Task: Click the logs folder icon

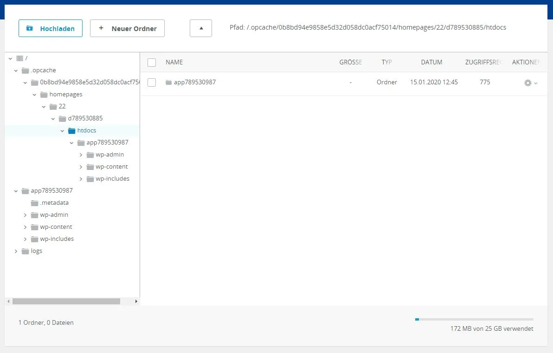Action: [26, 251]
